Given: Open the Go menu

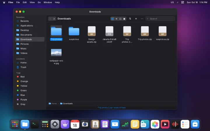Looking at the screenshot, I should [39, 2].
